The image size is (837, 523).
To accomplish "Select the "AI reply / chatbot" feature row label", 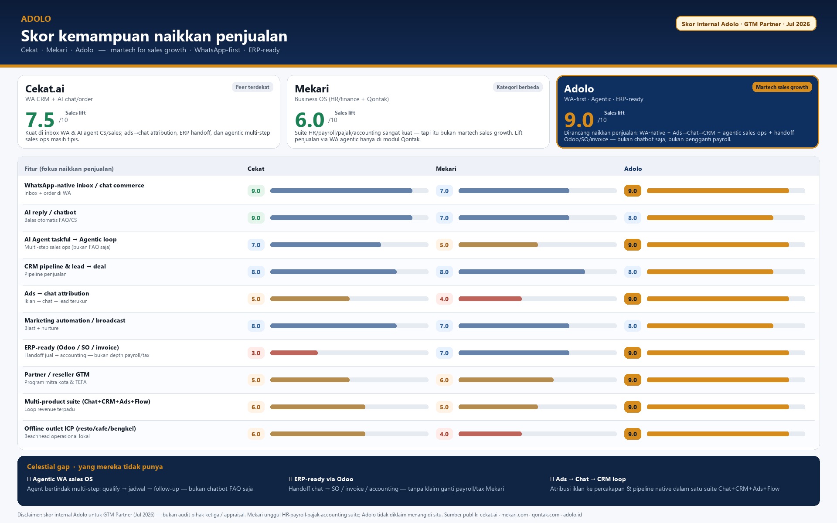I will click(x=50, y=212).
